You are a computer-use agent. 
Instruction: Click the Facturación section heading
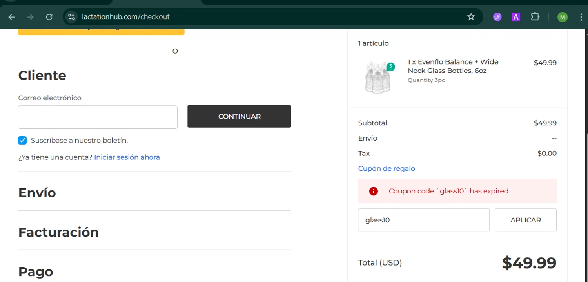click(x=58, y=232)
